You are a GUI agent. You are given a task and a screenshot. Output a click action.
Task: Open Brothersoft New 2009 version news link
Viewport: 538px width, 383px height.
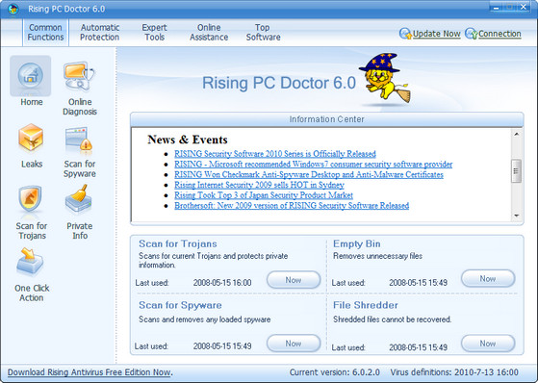(292, 205)
